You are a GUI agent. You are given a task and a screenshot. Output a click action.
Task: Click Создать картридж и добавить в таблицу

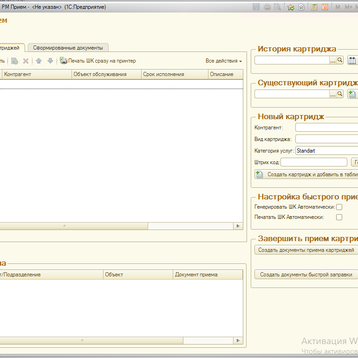(306, 174)
